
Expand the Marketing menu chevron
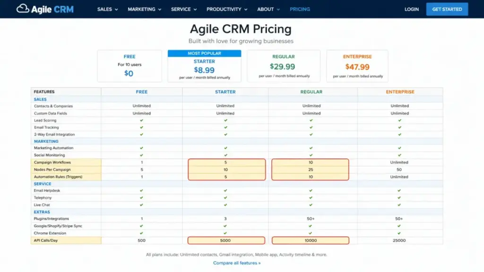(160, 9)
